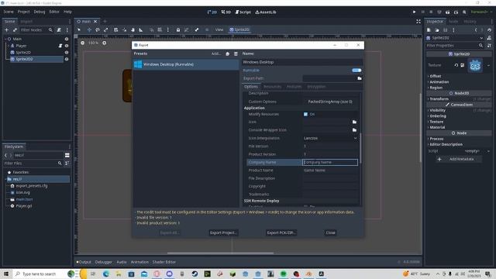Switch to Encryption tab in Export dialog

click(316, 87)
